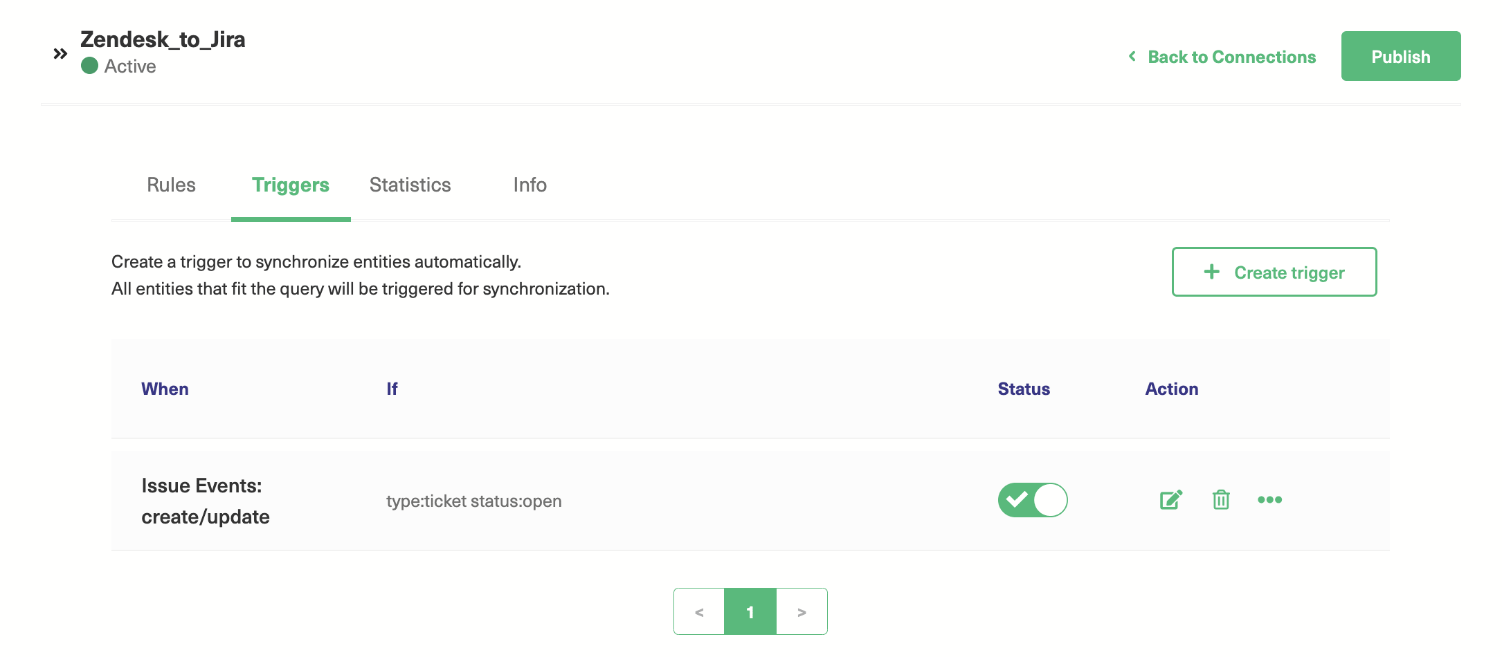Go Back to Connections
This screenshot has width=1502, height=657.
click(x=1232, y=57)
